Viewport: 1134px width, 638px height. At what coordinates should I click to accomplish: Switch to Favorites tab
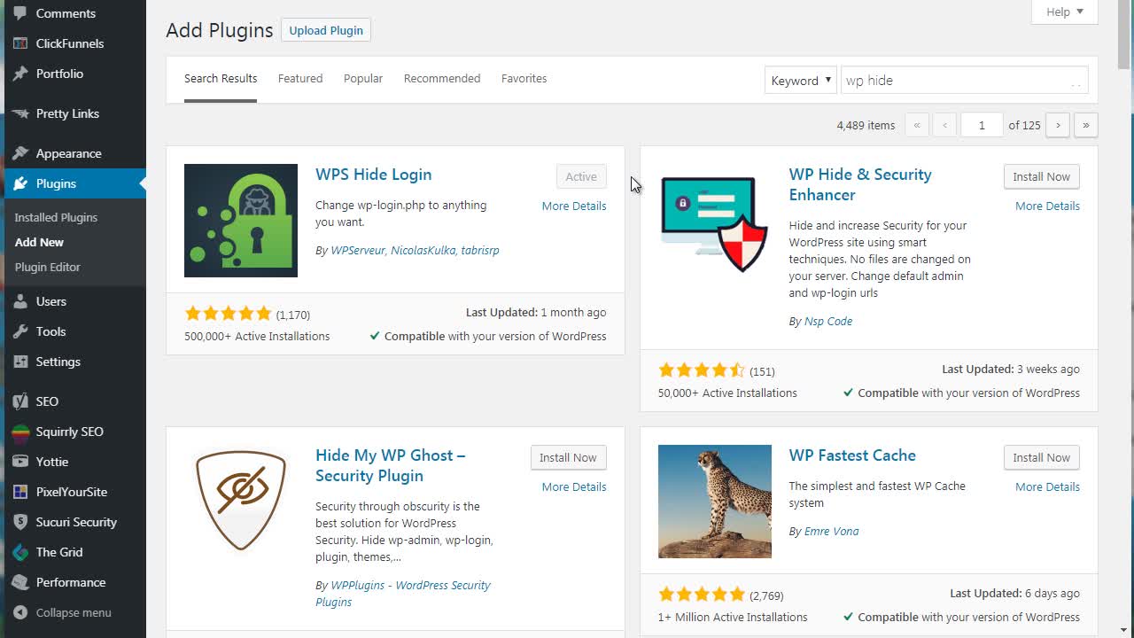(524, 79)
